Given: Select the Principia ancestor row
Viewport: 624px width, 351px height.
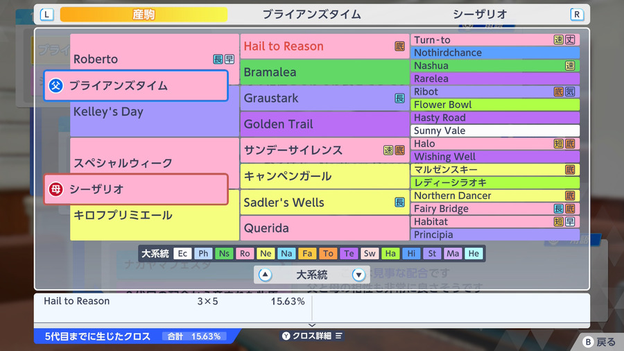Looking at the screenshot, I should click(x=495, y=234).
